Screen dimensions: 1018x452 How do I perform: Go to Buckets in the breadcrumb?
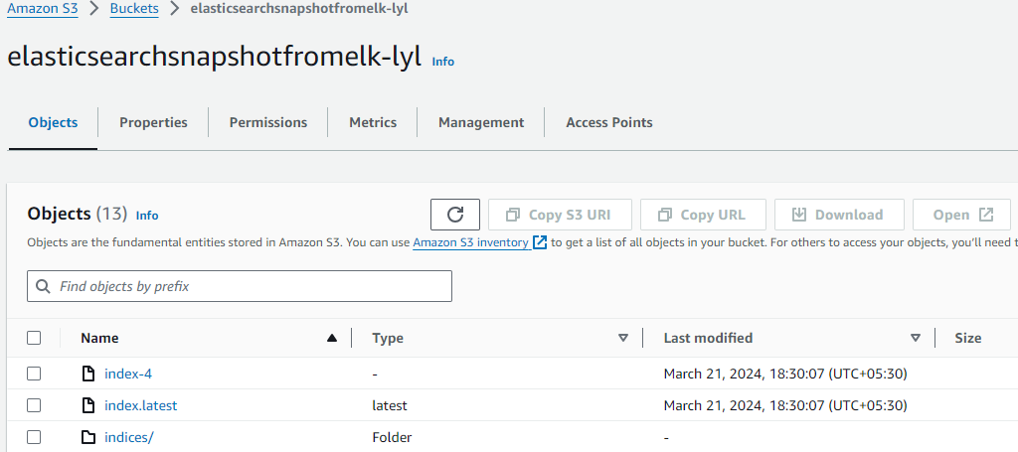click(x=134, y=9)
